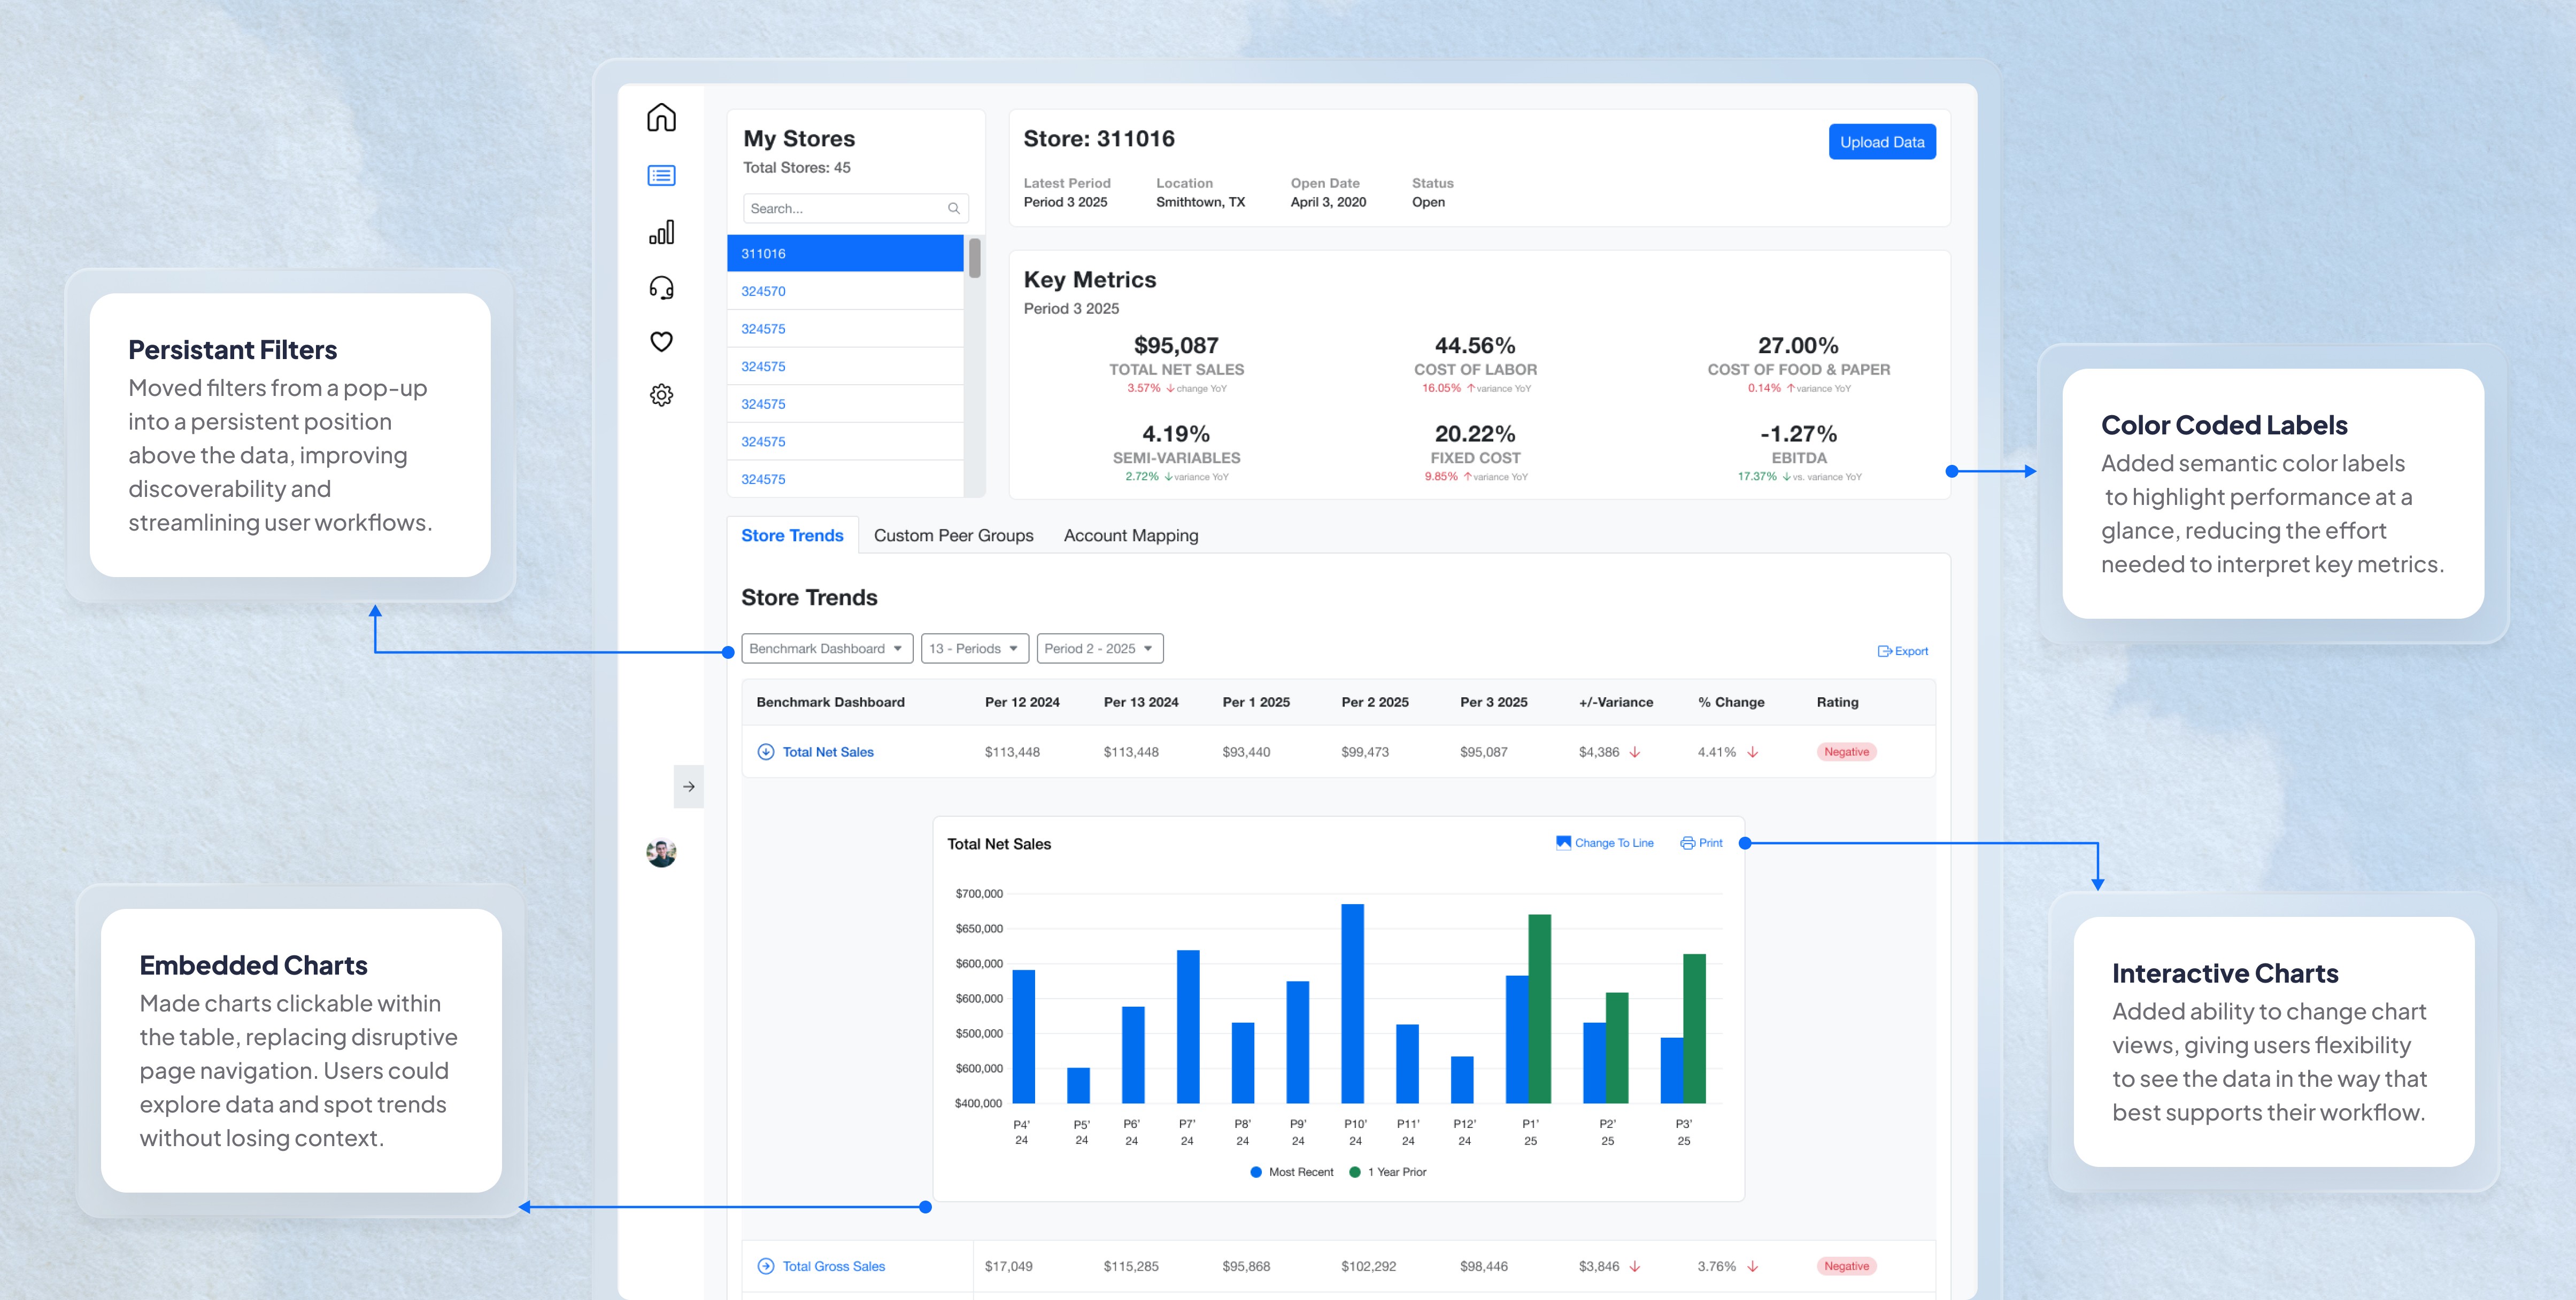The image size is (2576, 1300).
Task: Select the stores list sidebar icon
Action: pos(661,176)
